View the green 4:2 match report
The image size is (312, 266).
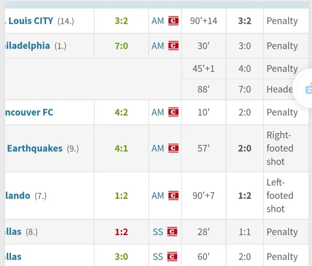click(x=121, y=113)
